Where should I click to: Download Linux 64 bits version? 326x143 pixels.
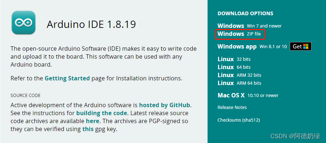tap(234, 67)
